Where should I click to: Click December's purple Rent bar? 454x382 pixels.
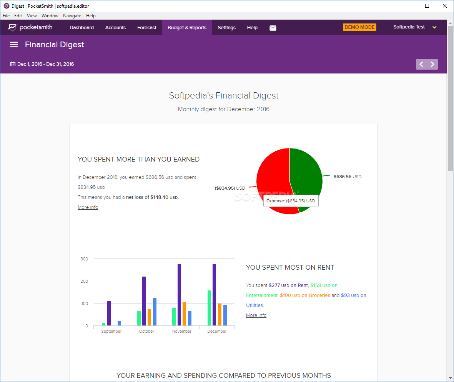click(x=214, y=294)
